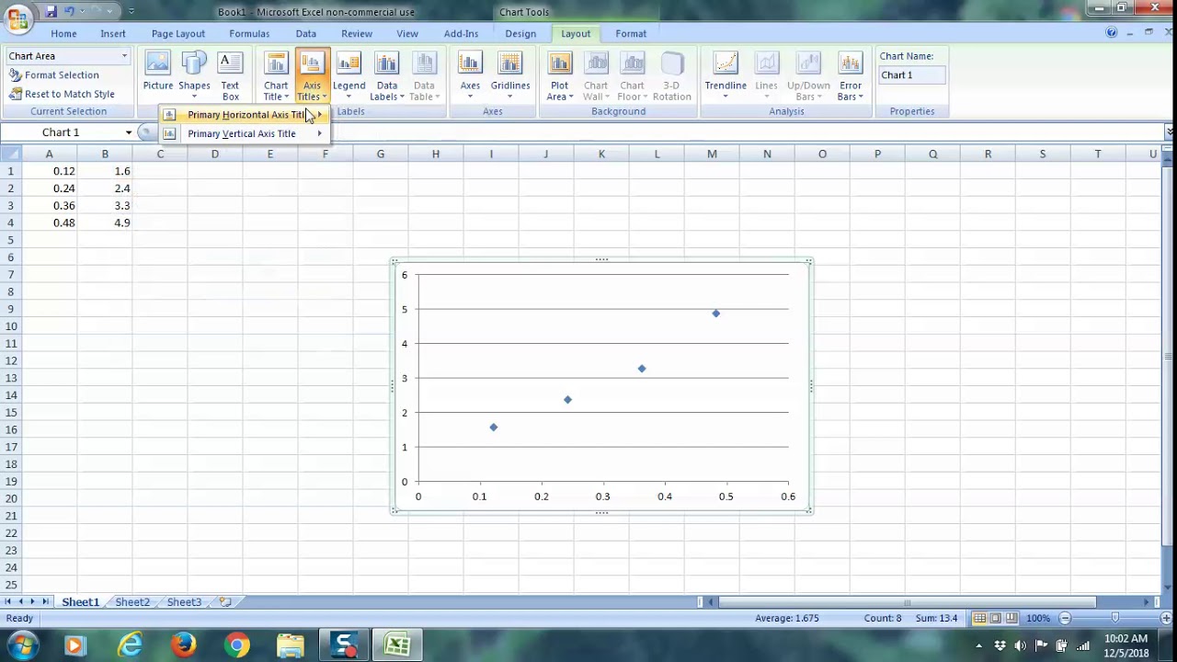Select cell B2 with value 2.4

(105, 188)
